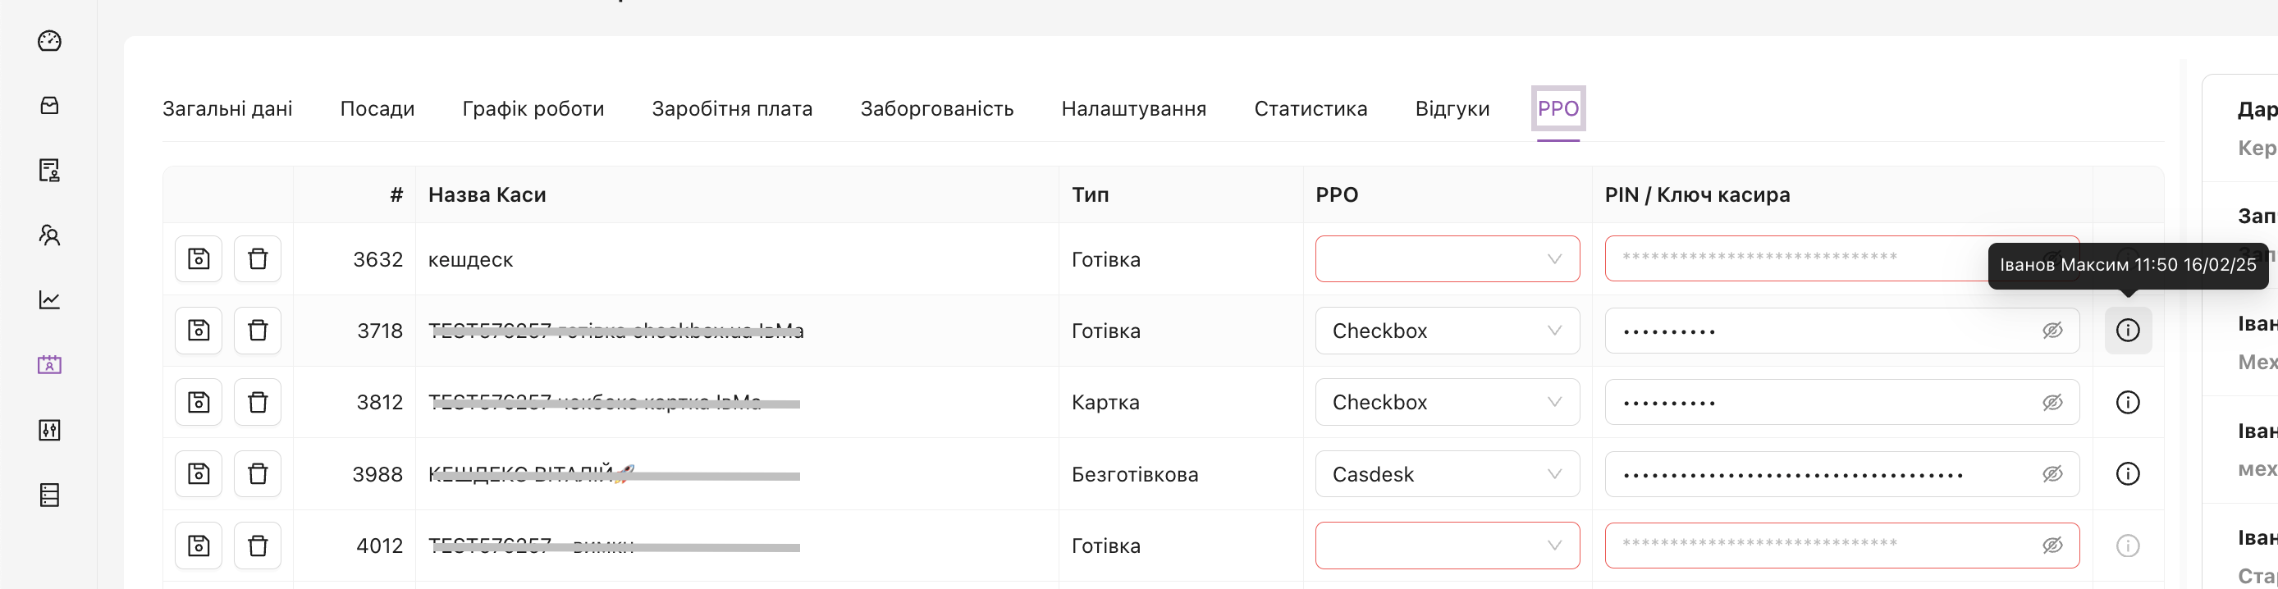This screenshot has width=2278, height=589.
Task: Delete row 3988 using the trash icon
Action: point(258,474)
